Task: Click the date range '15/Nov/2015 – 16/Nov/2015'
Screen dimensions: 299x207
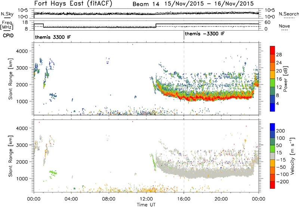Action: tap(209, 4)
